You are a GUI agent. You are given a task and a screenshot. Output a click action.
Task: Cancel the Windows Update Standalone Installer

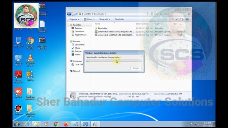tap(136, 68)
